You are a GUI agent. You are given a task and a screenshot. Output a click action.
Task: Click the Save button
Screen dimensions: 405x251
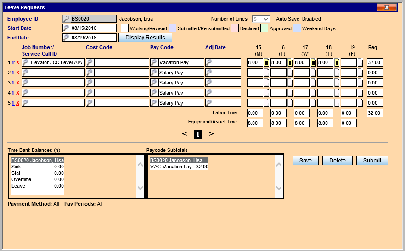[305, 160]
